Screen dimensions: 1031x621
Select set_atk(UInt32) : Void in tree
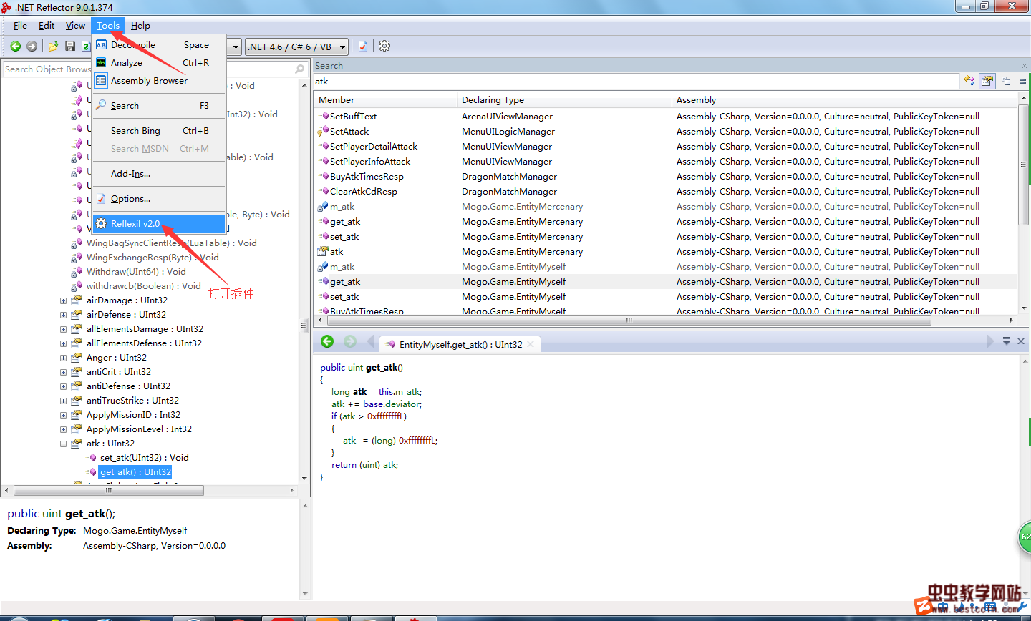click(x=144, y=458)
